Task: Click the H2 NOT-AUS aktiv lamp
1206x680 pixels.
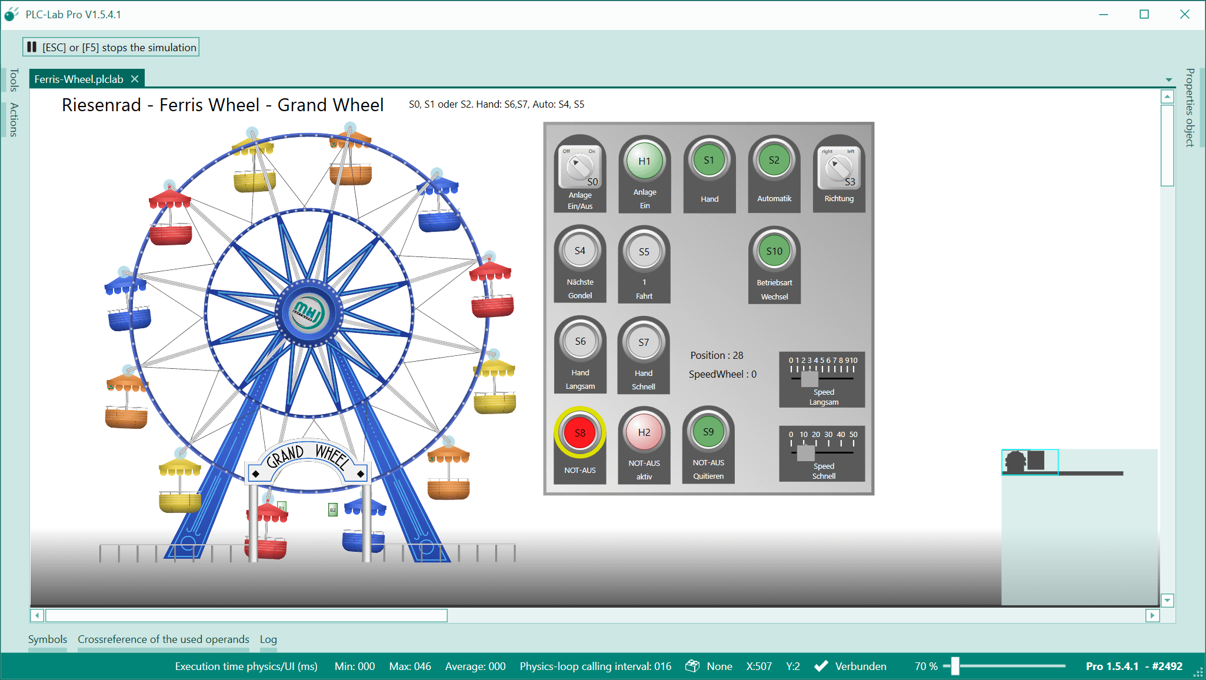Action: (x=644, y=432)
